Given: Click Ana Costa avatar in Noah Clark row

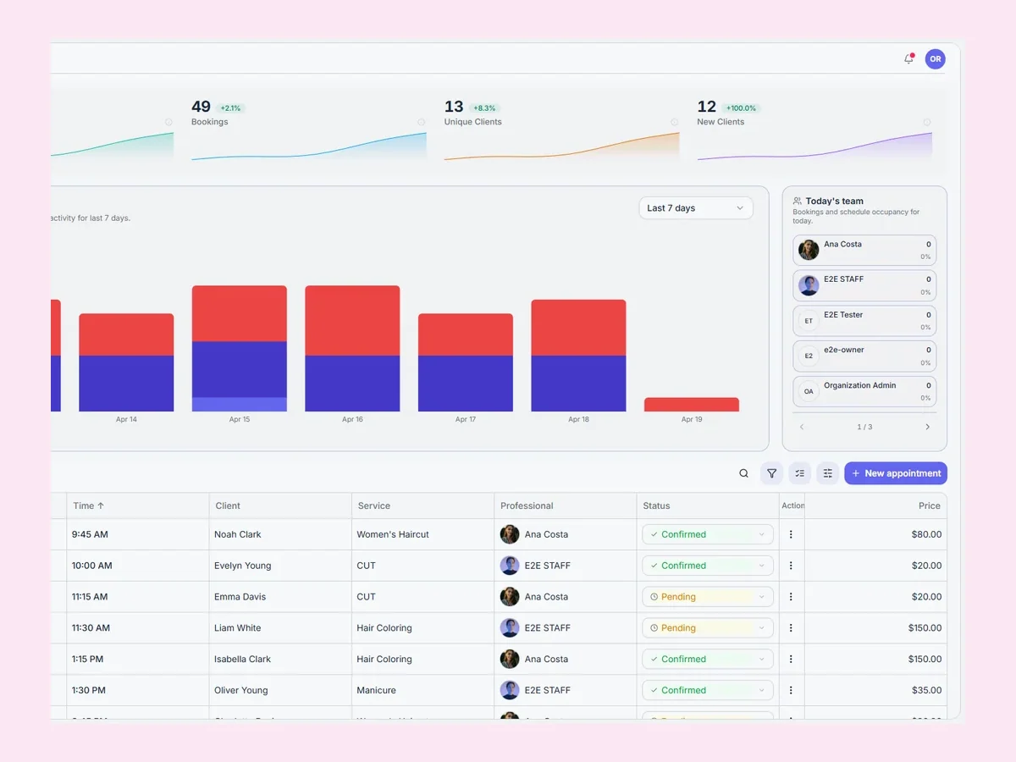Looking at the screenshot, I should [510, 534].
